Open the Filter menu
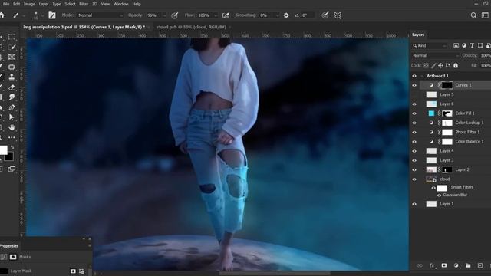Screen dimensions: 491x276 coord(84,4)
